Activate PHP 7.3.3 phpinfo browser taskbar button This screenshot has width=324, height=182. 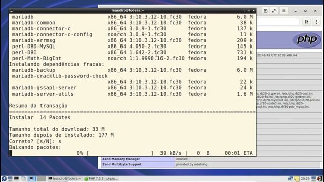pos(101,178)
